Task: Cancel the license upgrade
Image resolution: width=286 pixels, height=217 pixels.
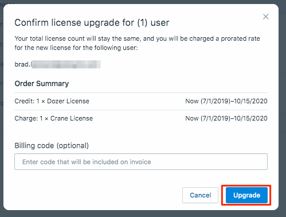Action: (x=200, y=195)
